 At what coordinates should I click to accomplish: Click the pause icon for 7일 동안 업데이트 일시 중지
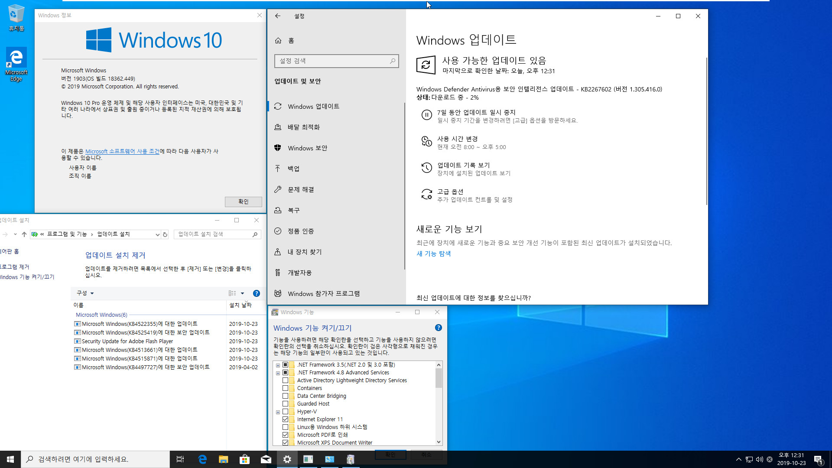tap(427, 115)
